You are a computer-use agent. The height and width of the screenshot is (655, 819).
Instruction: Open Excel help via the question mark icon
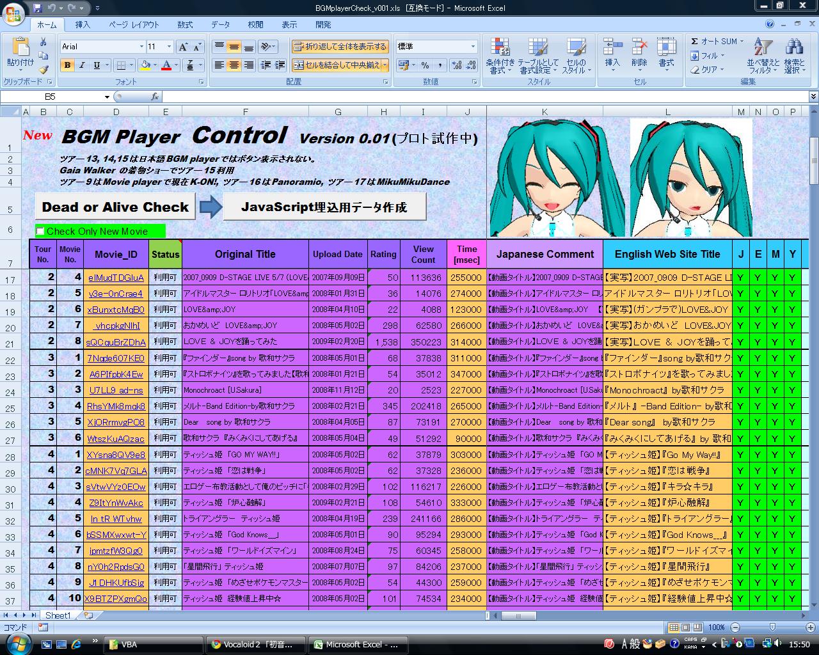click(770, 24)
